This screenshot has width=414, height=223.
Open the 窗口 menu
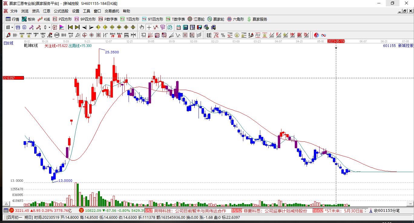tap(97, 11)
